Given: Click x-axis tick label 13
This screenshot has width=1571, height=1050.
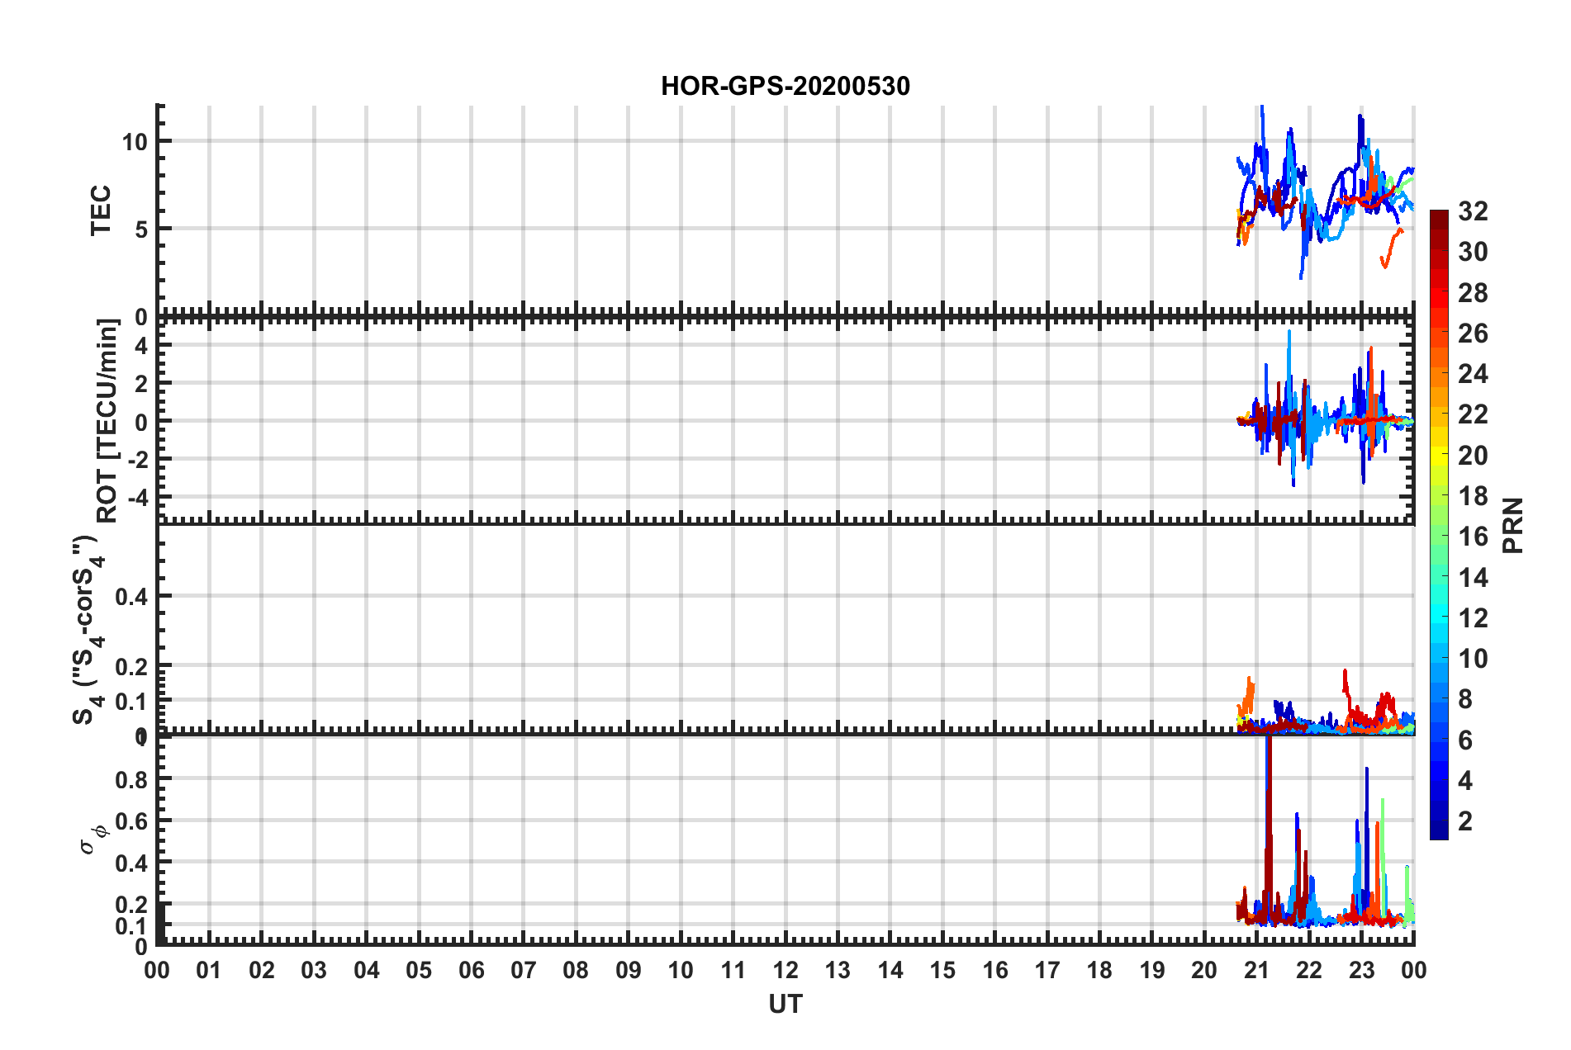Looking at the screenshot, I should (838, 970).
